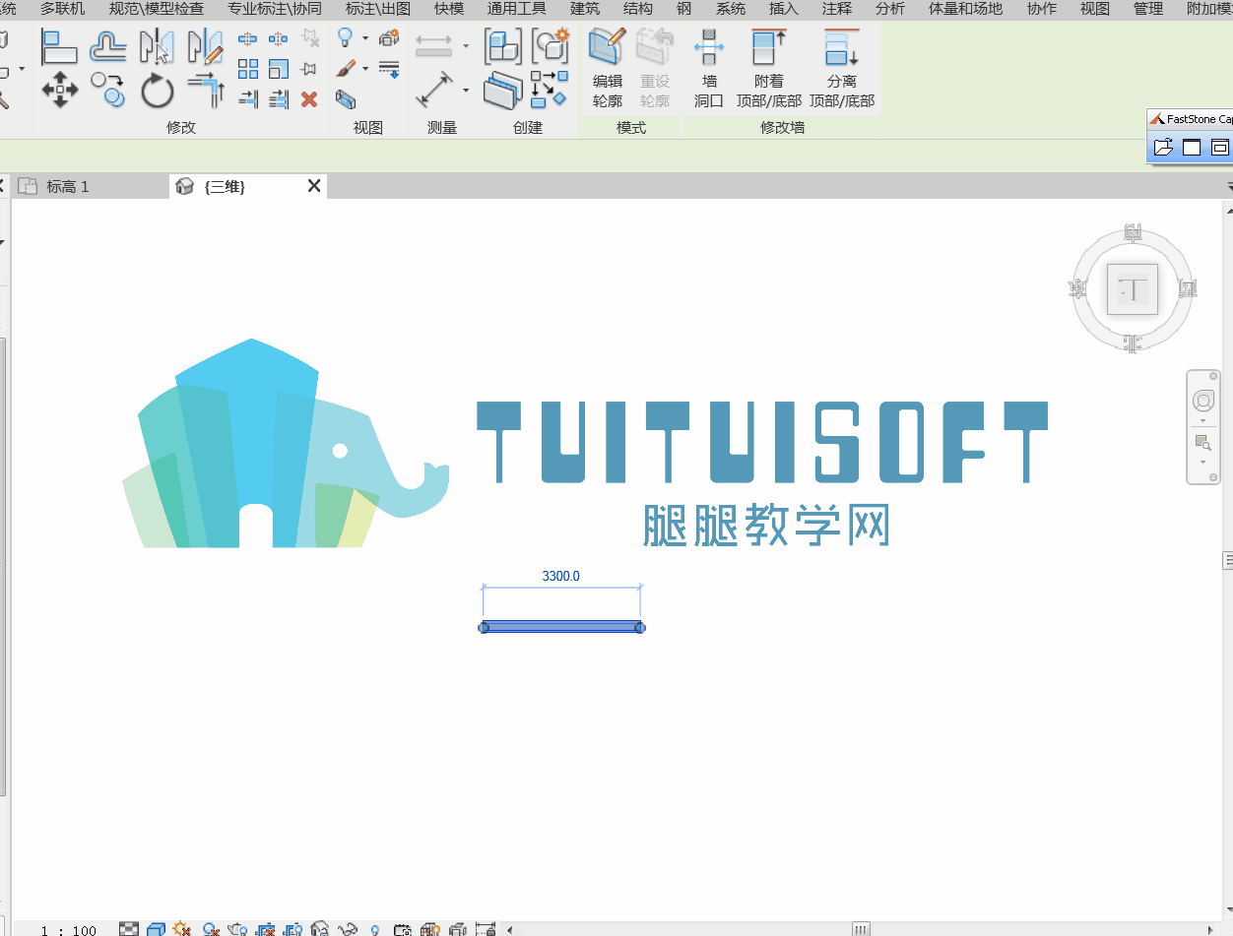
Task: Click the 墙洞口 button
Action: (x=709, y=68)
